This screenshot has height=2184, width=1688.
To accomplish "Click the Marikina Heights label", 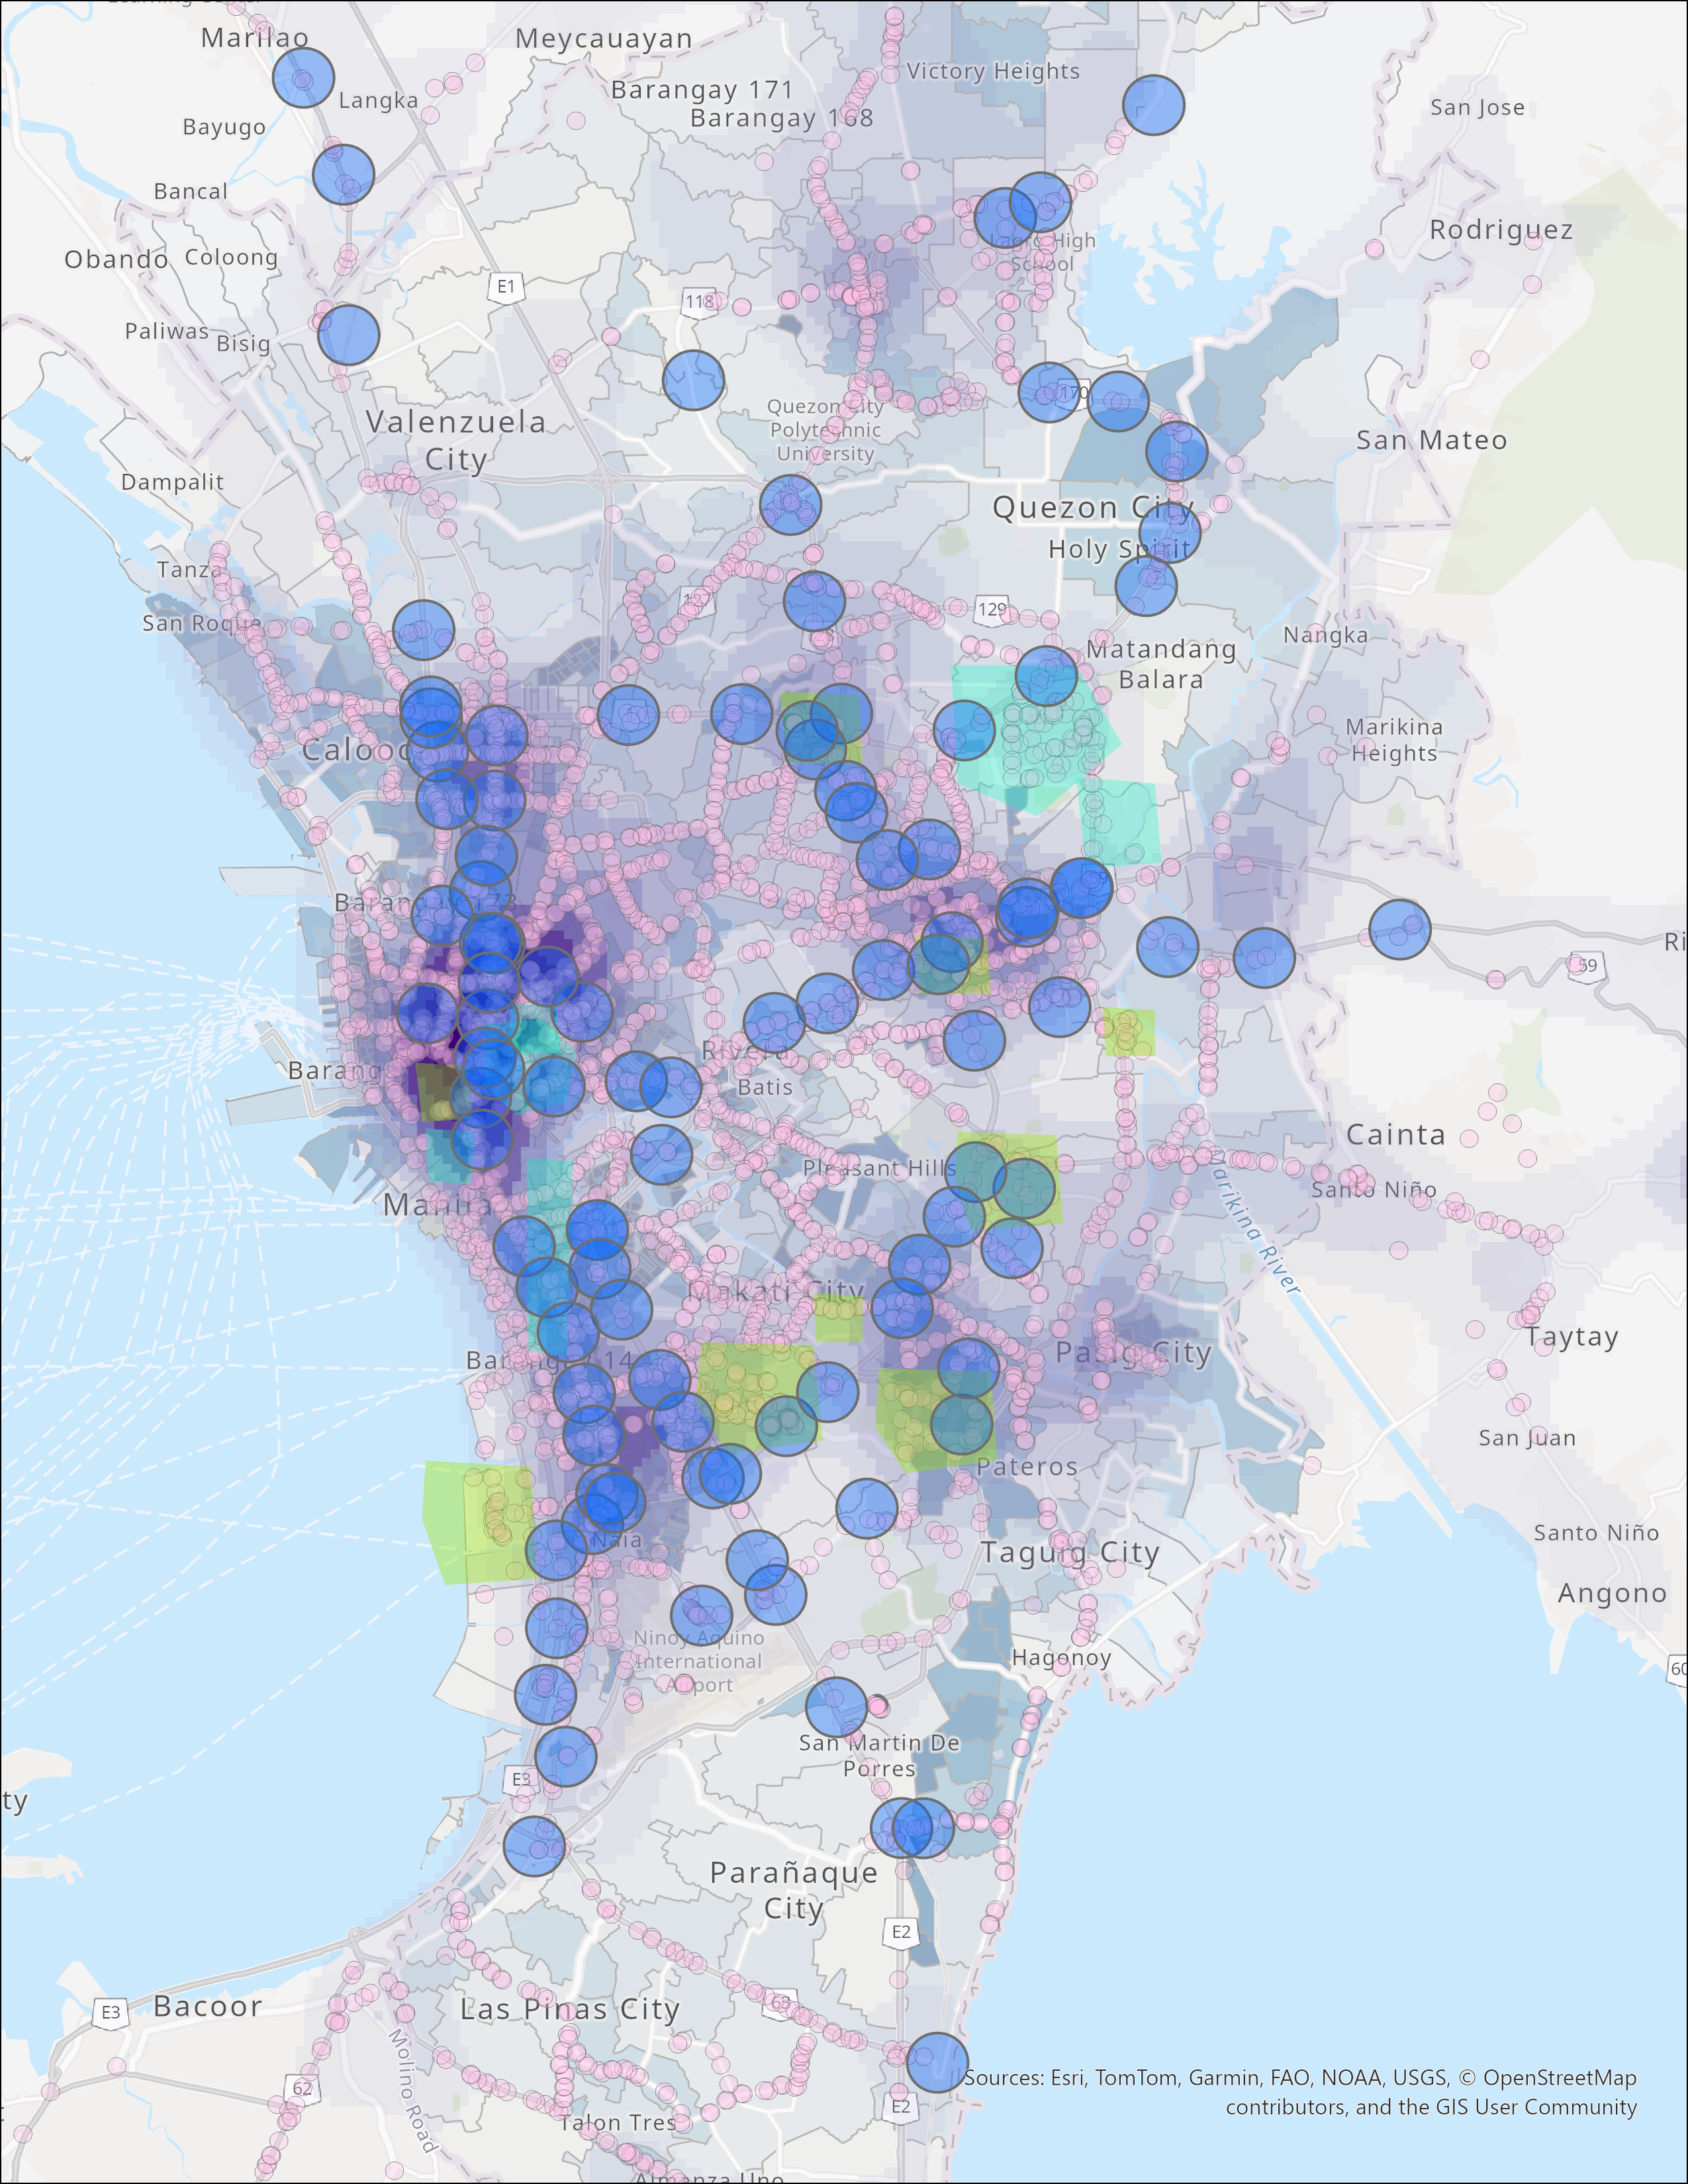I will [x=1394, y=740].
